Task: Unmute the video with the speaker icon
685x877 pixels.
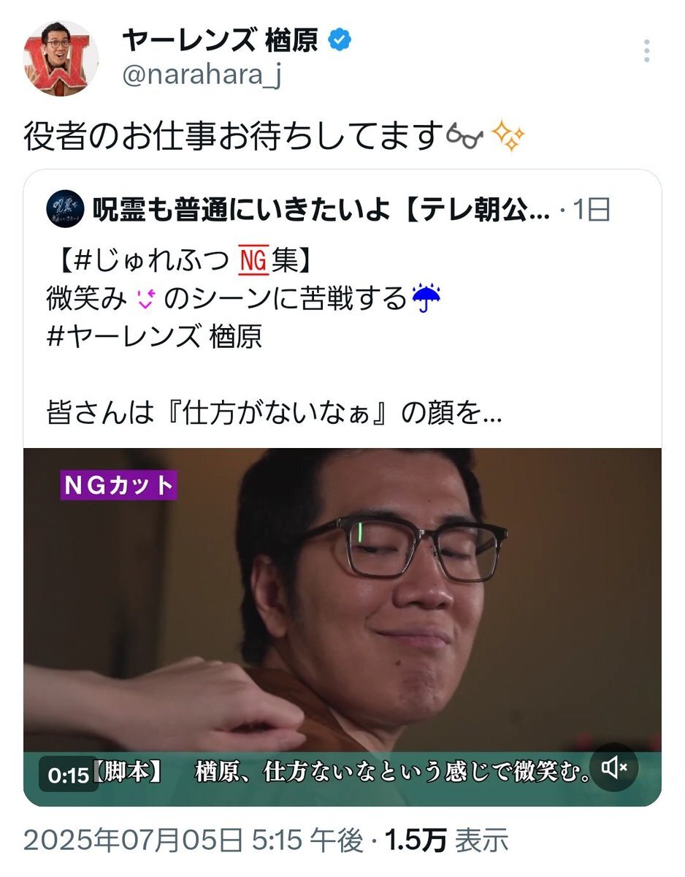Action: tap(614, 767)
